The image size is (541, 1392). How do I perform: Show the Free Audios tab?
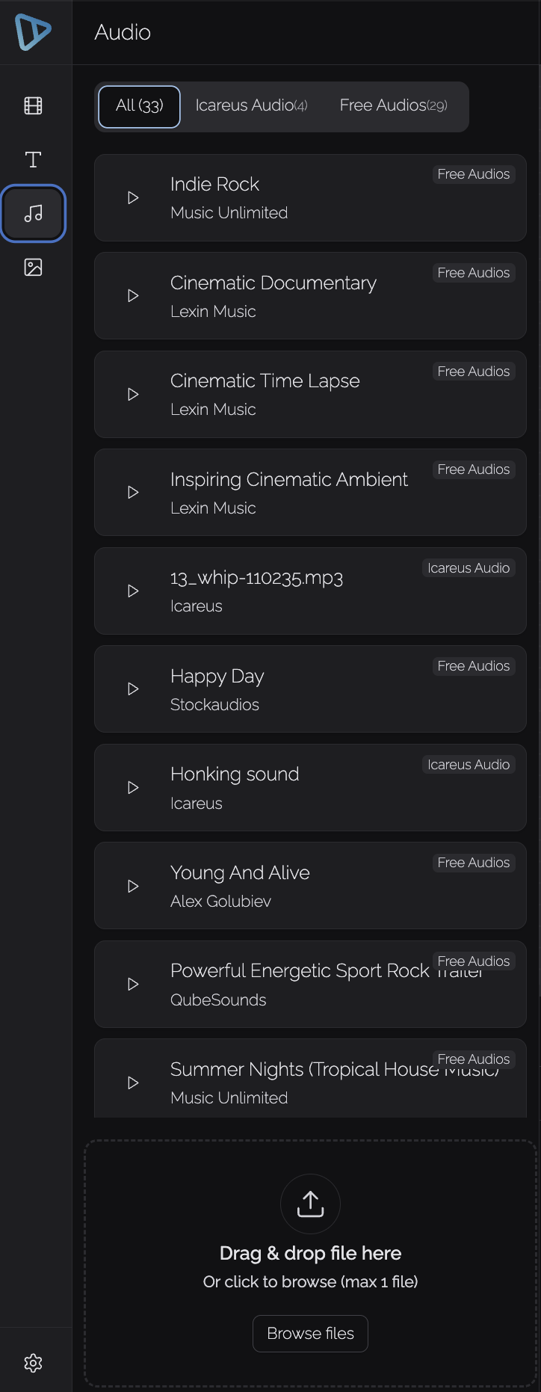pyautogui.click(x=393, y=106)
